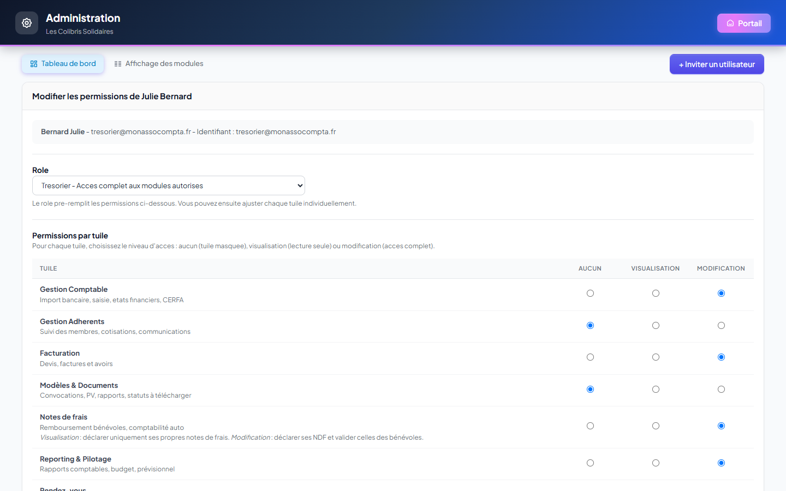Set Reporting & Pilotage to Aucun

590,463
